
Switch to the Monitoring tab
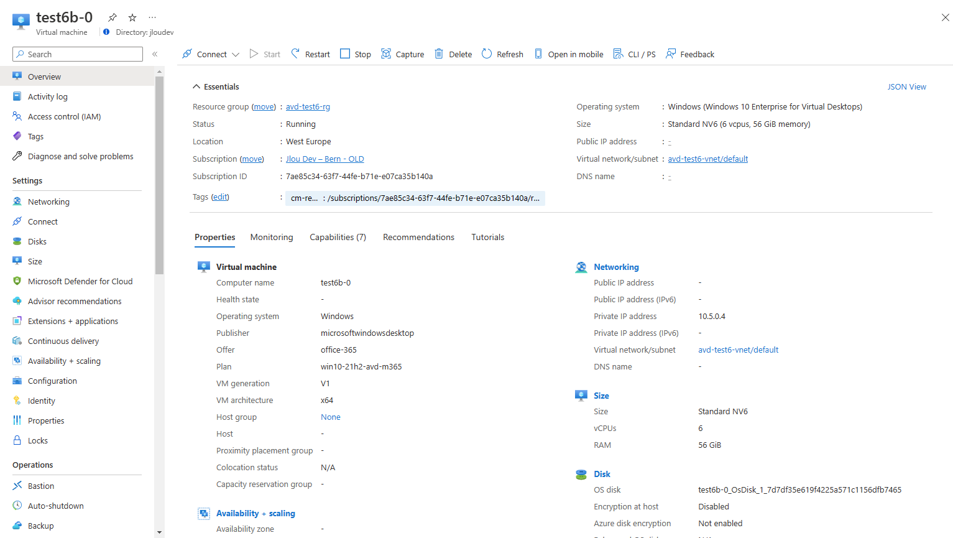272,237
